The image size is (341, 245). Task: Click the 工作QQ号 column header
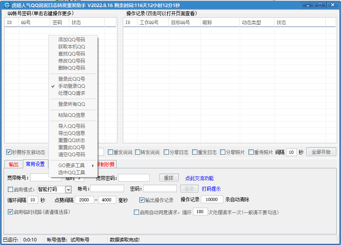pos(153,22)
